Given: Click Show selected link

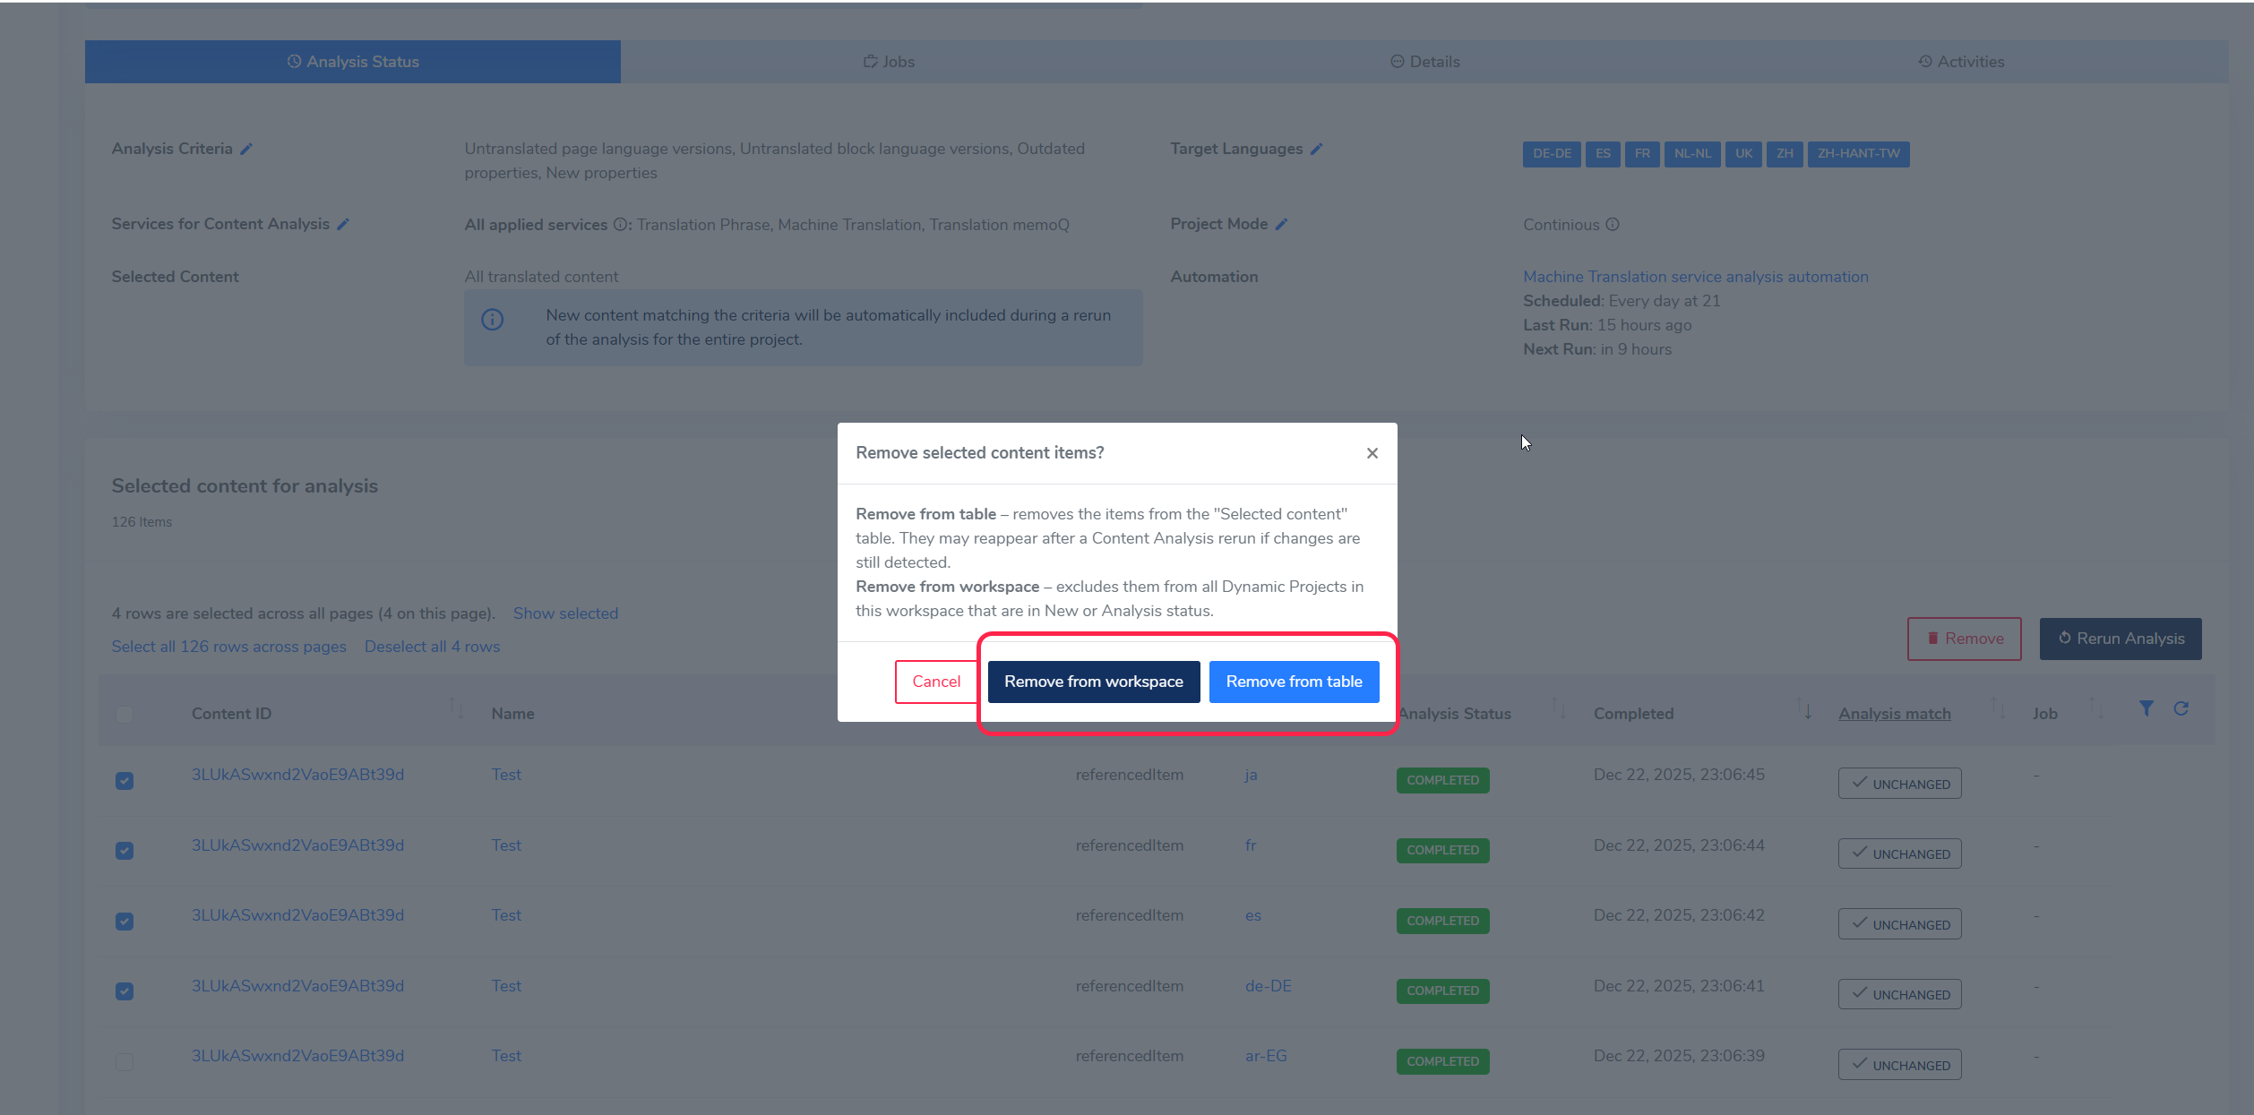Looking at the screenshot, I should [x=565, y=613].
